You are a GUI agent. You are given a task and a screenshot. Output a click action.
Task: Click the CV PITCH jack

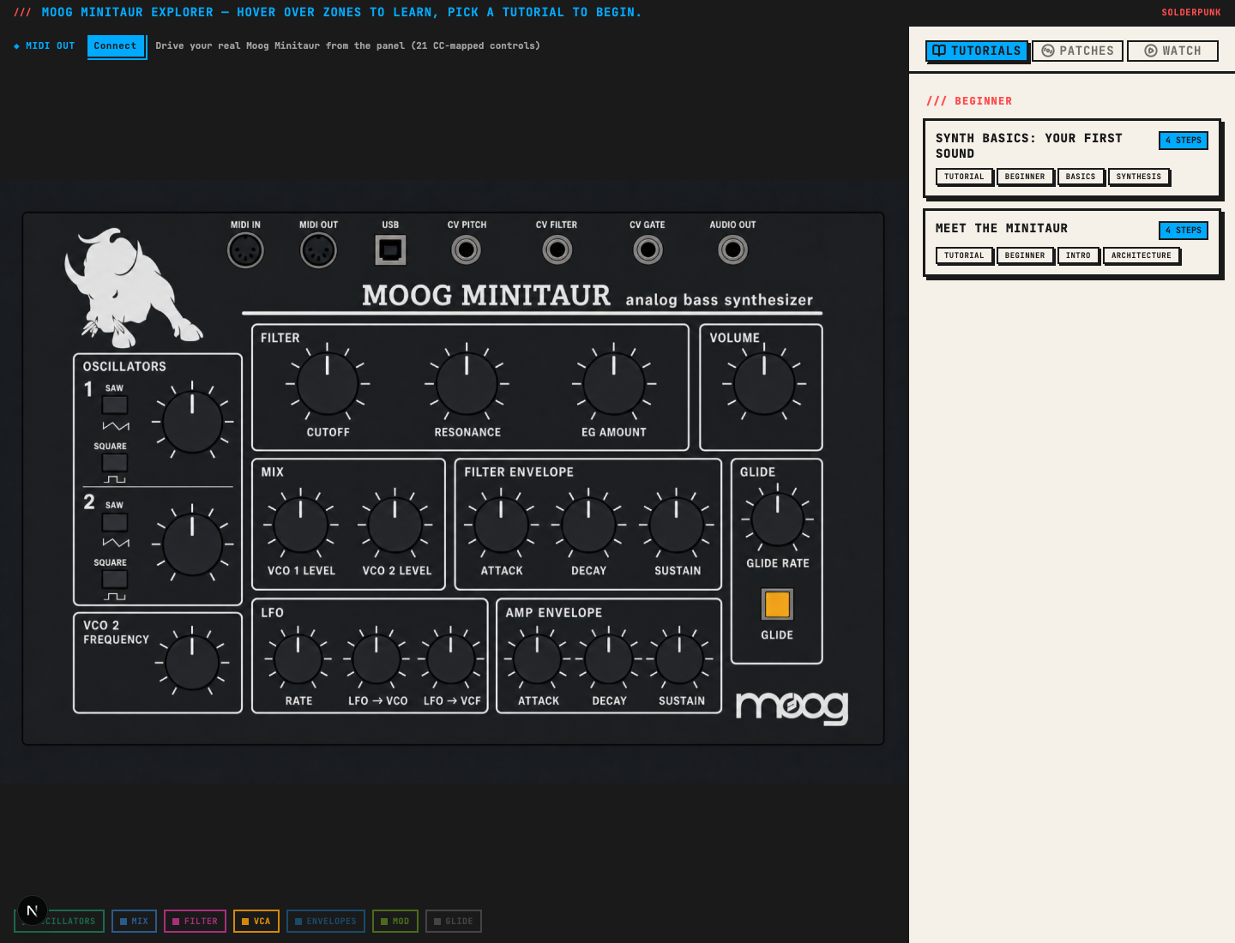tap(467, 249)
